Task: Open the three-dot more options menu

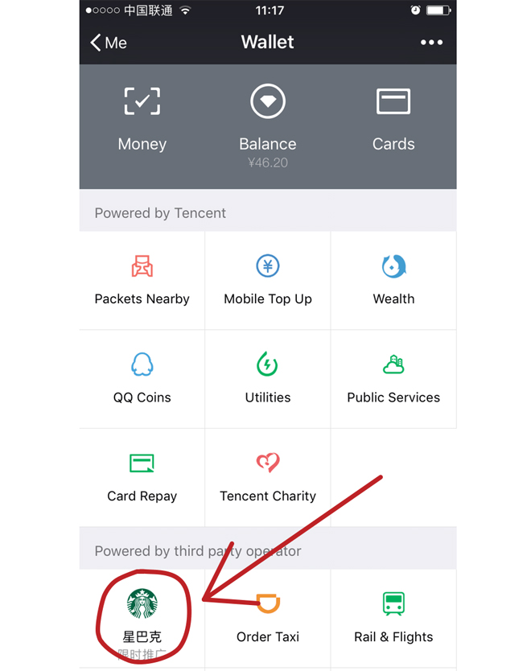Action: click(x=431, y=43)
